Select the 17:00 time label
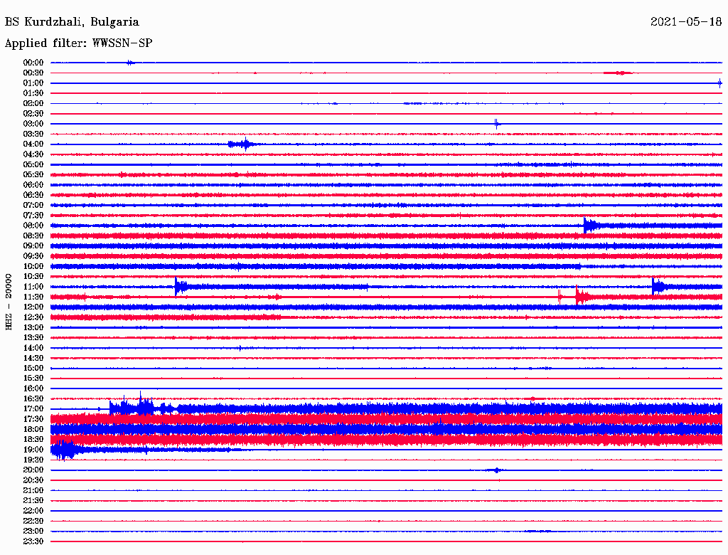The image size is (728, 555). [x=33, y=409]
